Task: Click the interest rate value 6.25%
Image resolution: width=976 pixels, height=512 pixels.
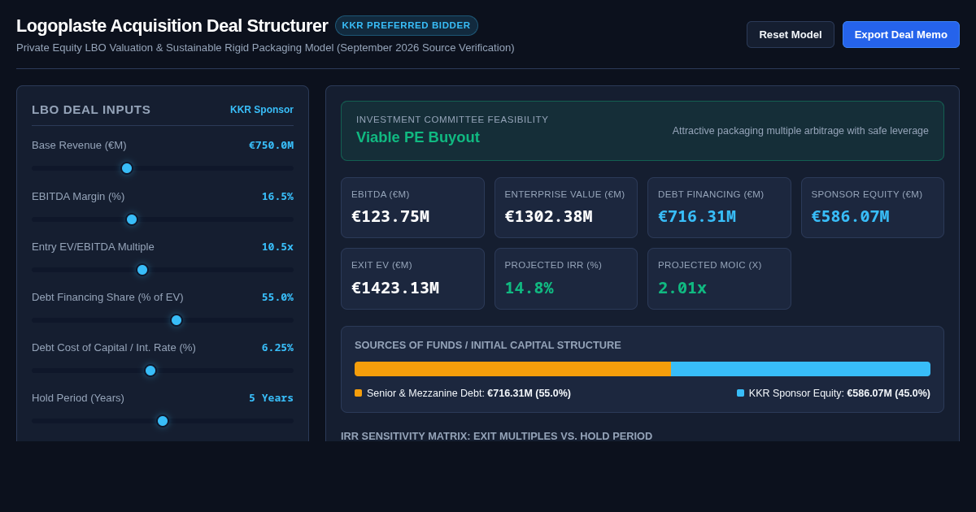Action: 277,347
